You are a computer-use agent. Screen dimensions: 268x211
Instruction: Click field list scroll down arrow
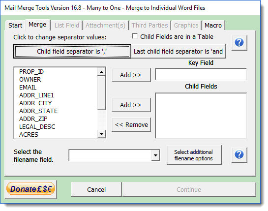[101, 134]
